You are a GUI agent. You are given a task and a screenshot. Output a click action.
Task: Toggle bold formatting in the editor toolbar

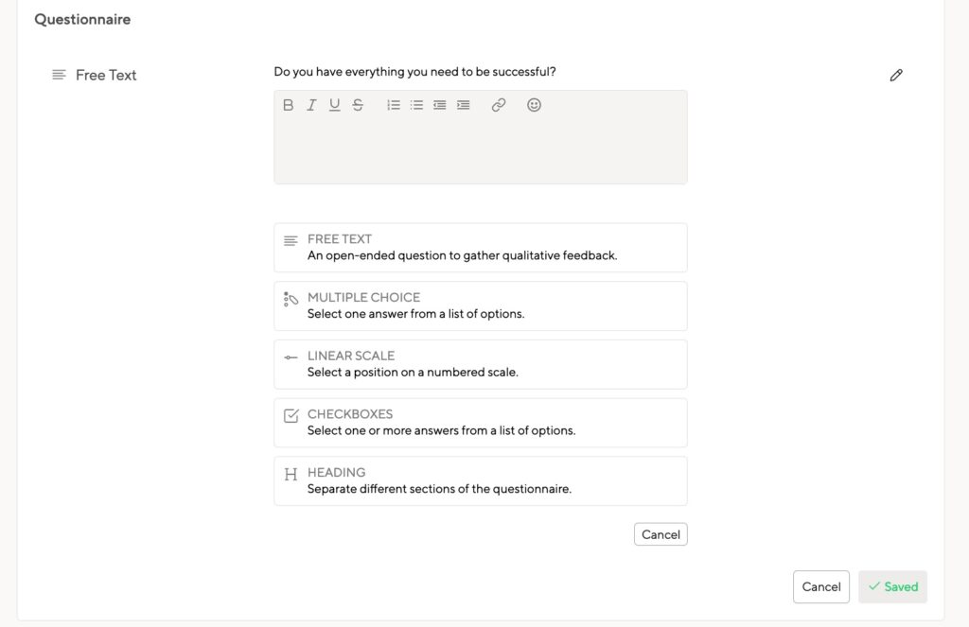click(x=288, y=105)
